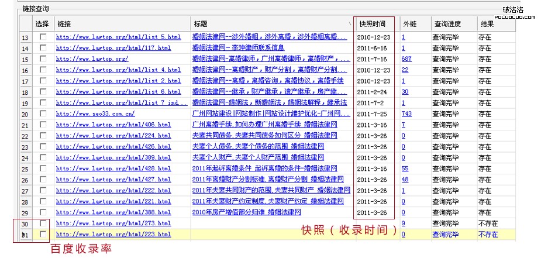Click the outlink count 687

point(406,59)
